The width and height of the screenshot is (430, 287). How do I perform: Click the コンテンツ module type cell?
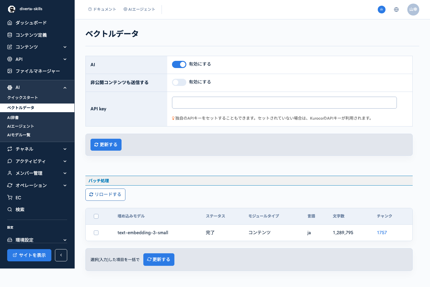[x=259, y=233]
